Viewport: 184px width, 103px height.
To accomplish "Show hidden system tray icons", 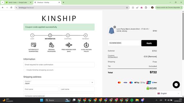I will (x=156, y=100).
